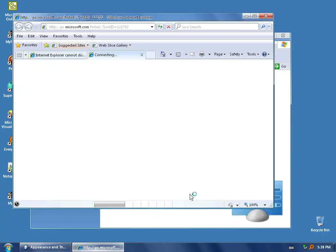Image resolution: width=336 pixels, height=252 pixels.
Task: Click the Windows Start orb
Action: (x=8, y=247)
